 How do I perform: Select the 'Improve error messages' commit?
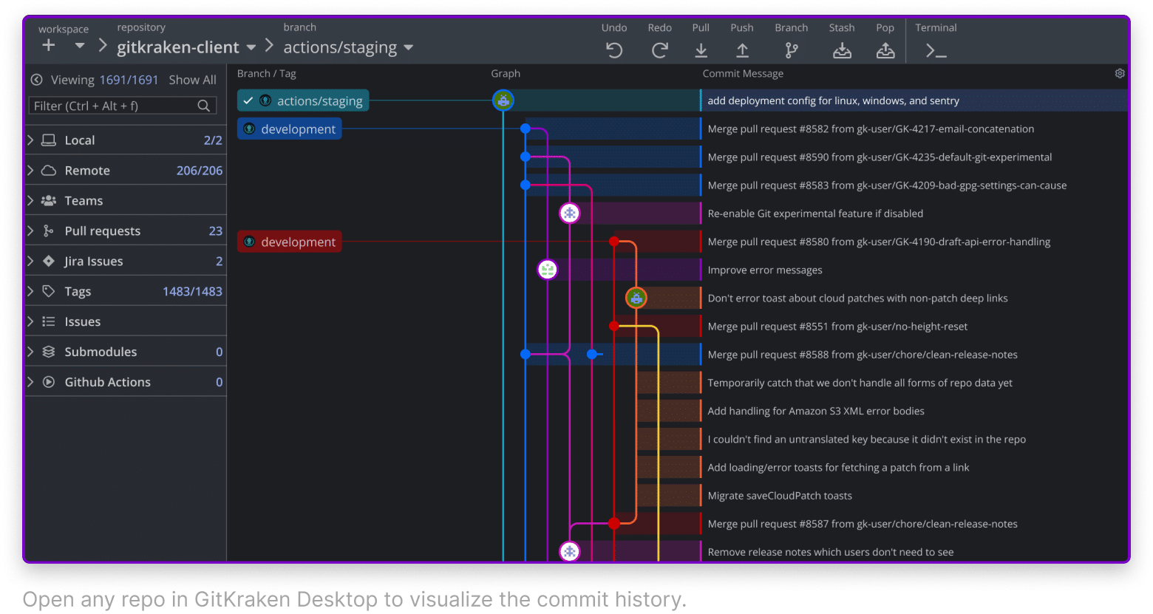764,270
